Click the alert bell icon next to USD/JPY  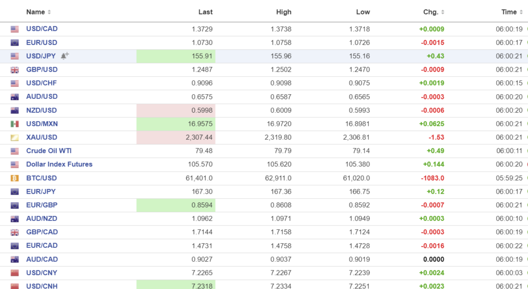[64, 56]
